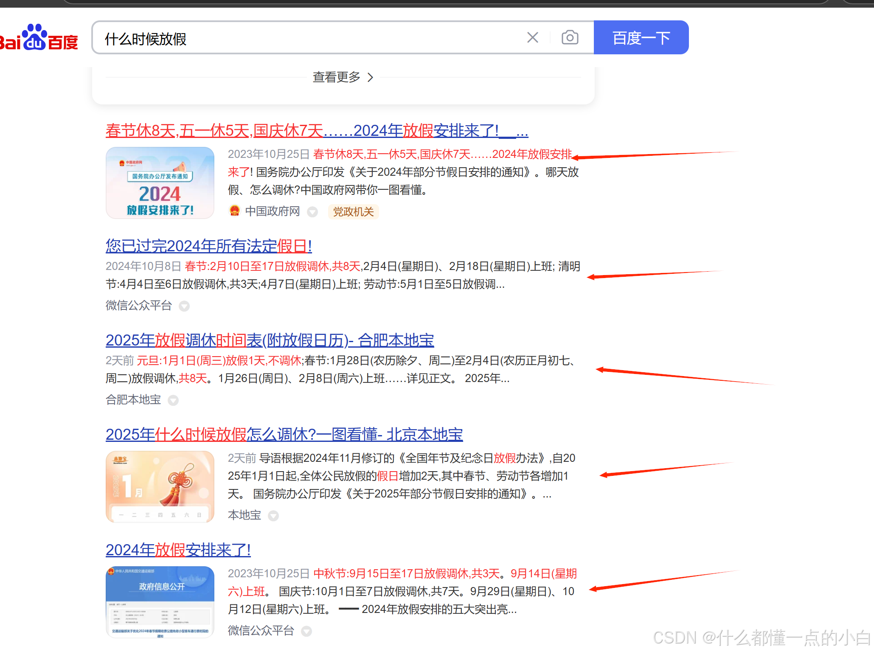
Task: Open dropdown next to 合肥本地宝
Action: pyautogui.click(x=173, y=400)
